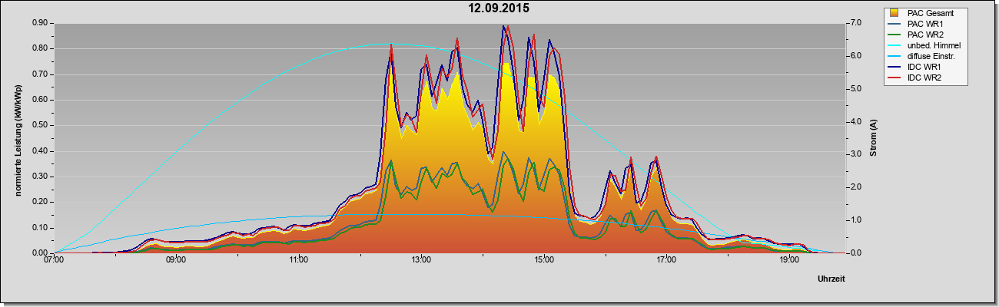
Task: Click the 13:00 time axis label
Action: coord(420,261)
